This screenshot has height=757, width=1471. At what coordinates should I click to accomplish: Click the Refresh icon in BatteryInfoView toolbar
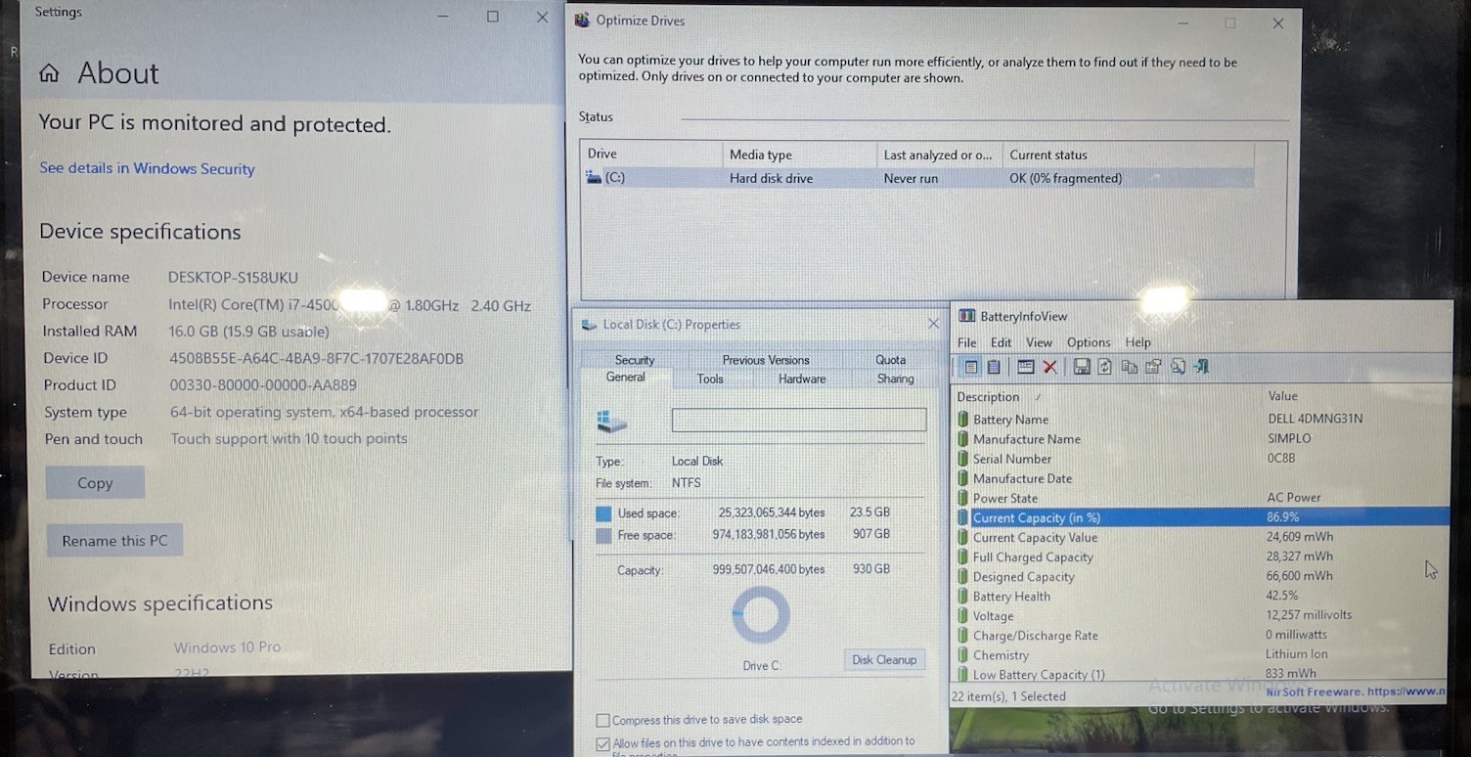[1104, 367]
